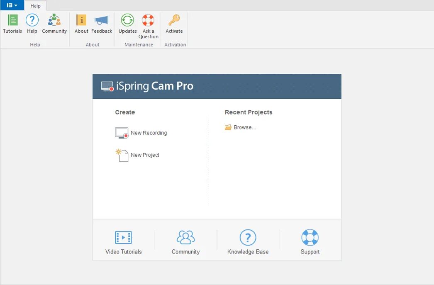Image resolution: width=434 pixels, height=285 pixels.
Task: Show the About information
Action: 81,24
